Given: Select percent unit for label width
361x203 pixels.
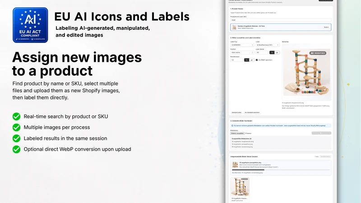Looking at the screenshot, I should (x=272, y=52).
